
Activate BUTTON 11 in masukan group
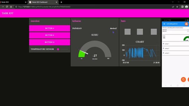point(50,42)
